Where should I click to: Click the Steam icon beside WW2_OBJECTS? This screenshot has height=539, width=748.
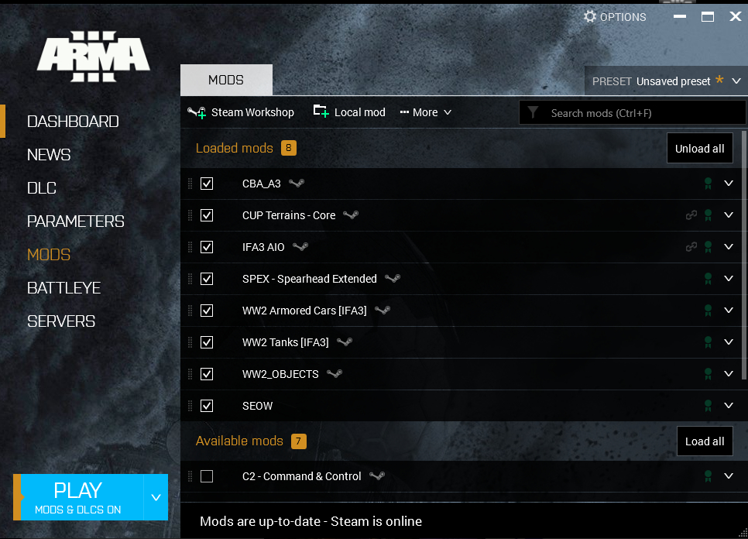(x=335, y=374)
